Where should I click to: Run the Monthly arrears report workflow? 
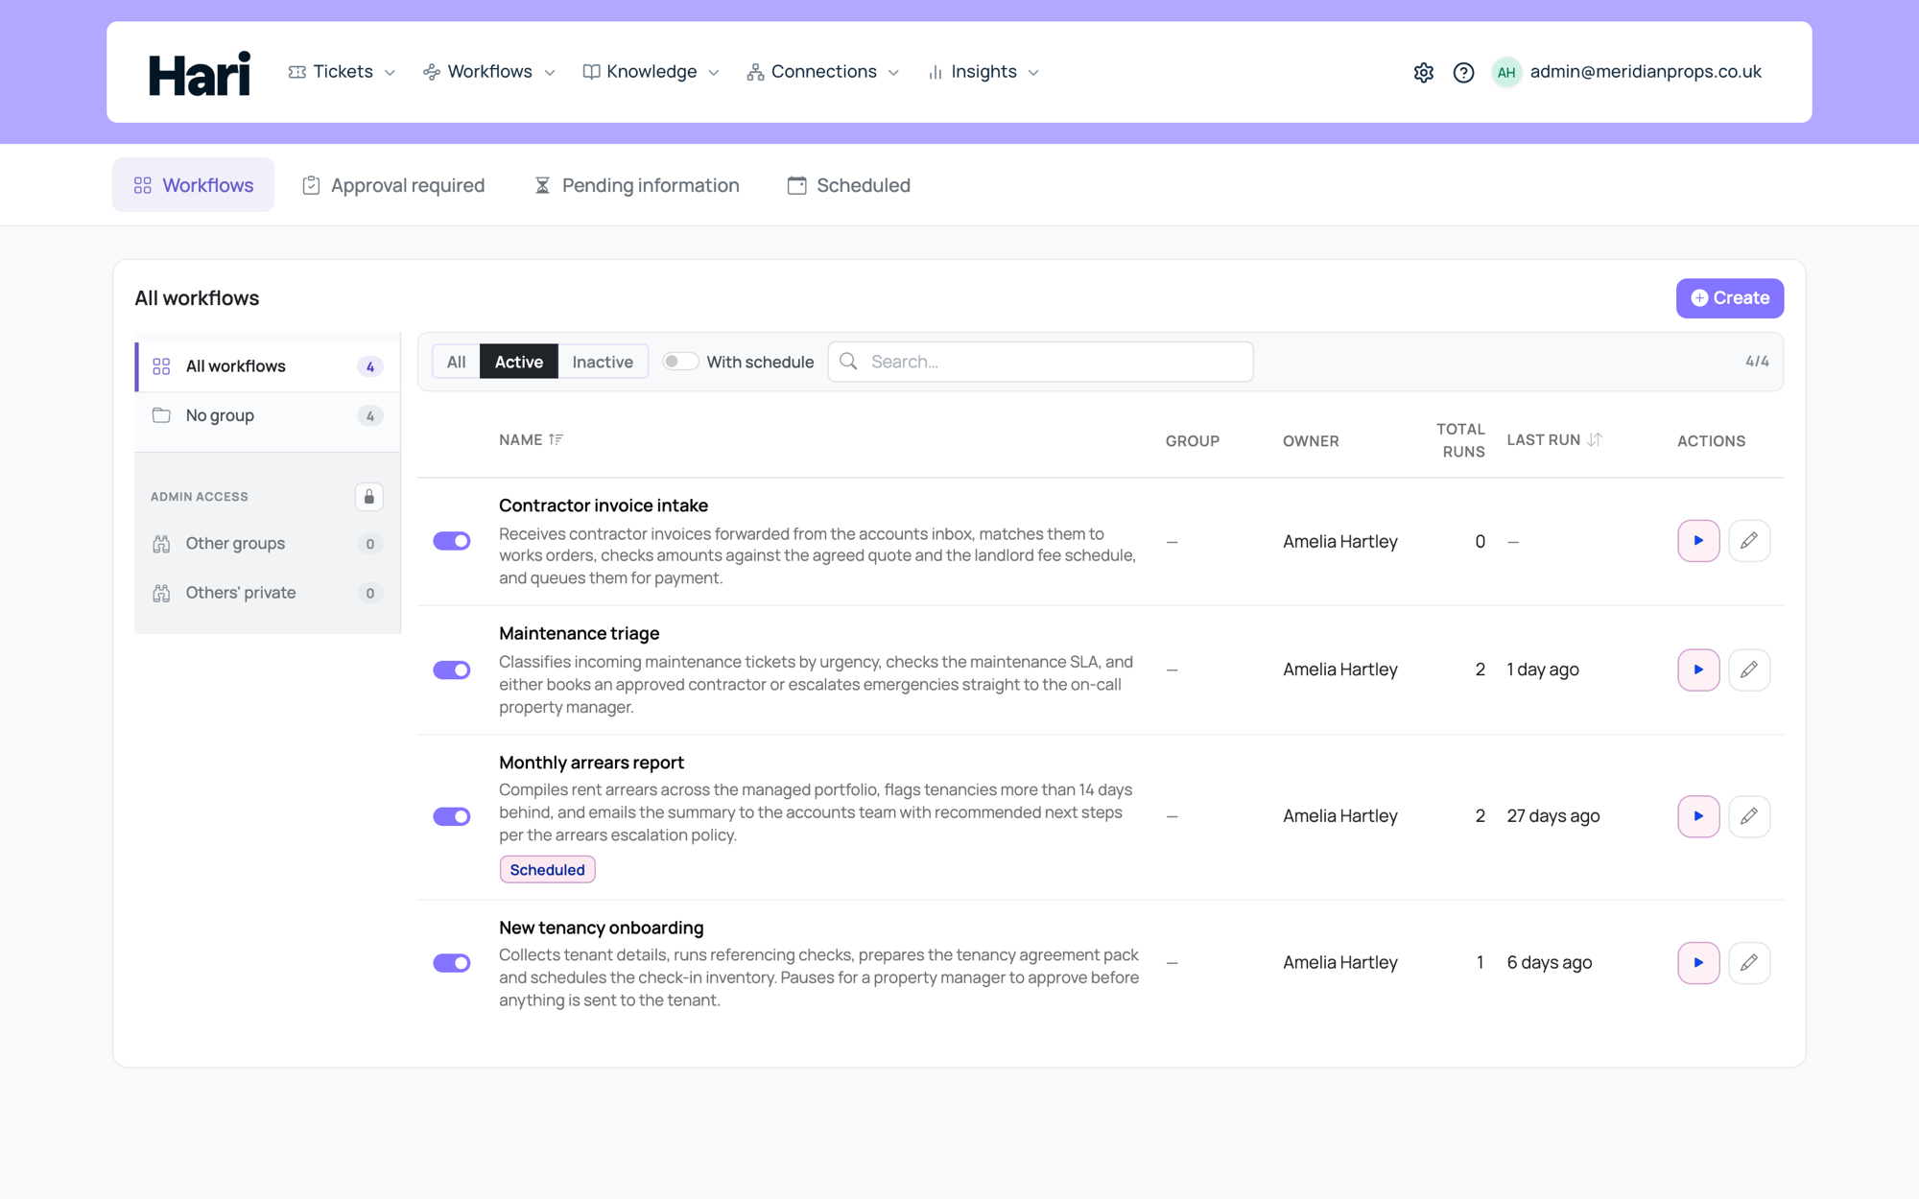[1698, 816]
